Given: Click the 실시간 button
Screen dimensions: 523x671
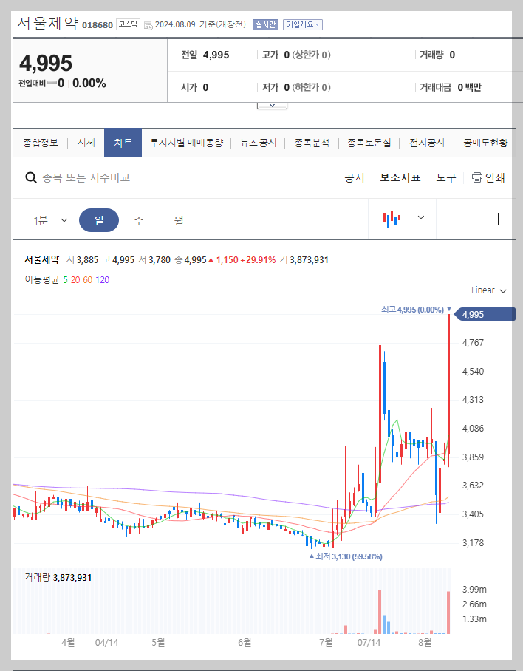Looking at the screenshot, I should coord(265,24).
